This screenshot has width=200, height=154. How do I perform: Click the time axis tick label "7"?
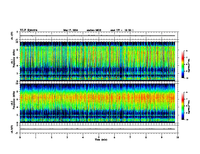[x=130, y=137]
